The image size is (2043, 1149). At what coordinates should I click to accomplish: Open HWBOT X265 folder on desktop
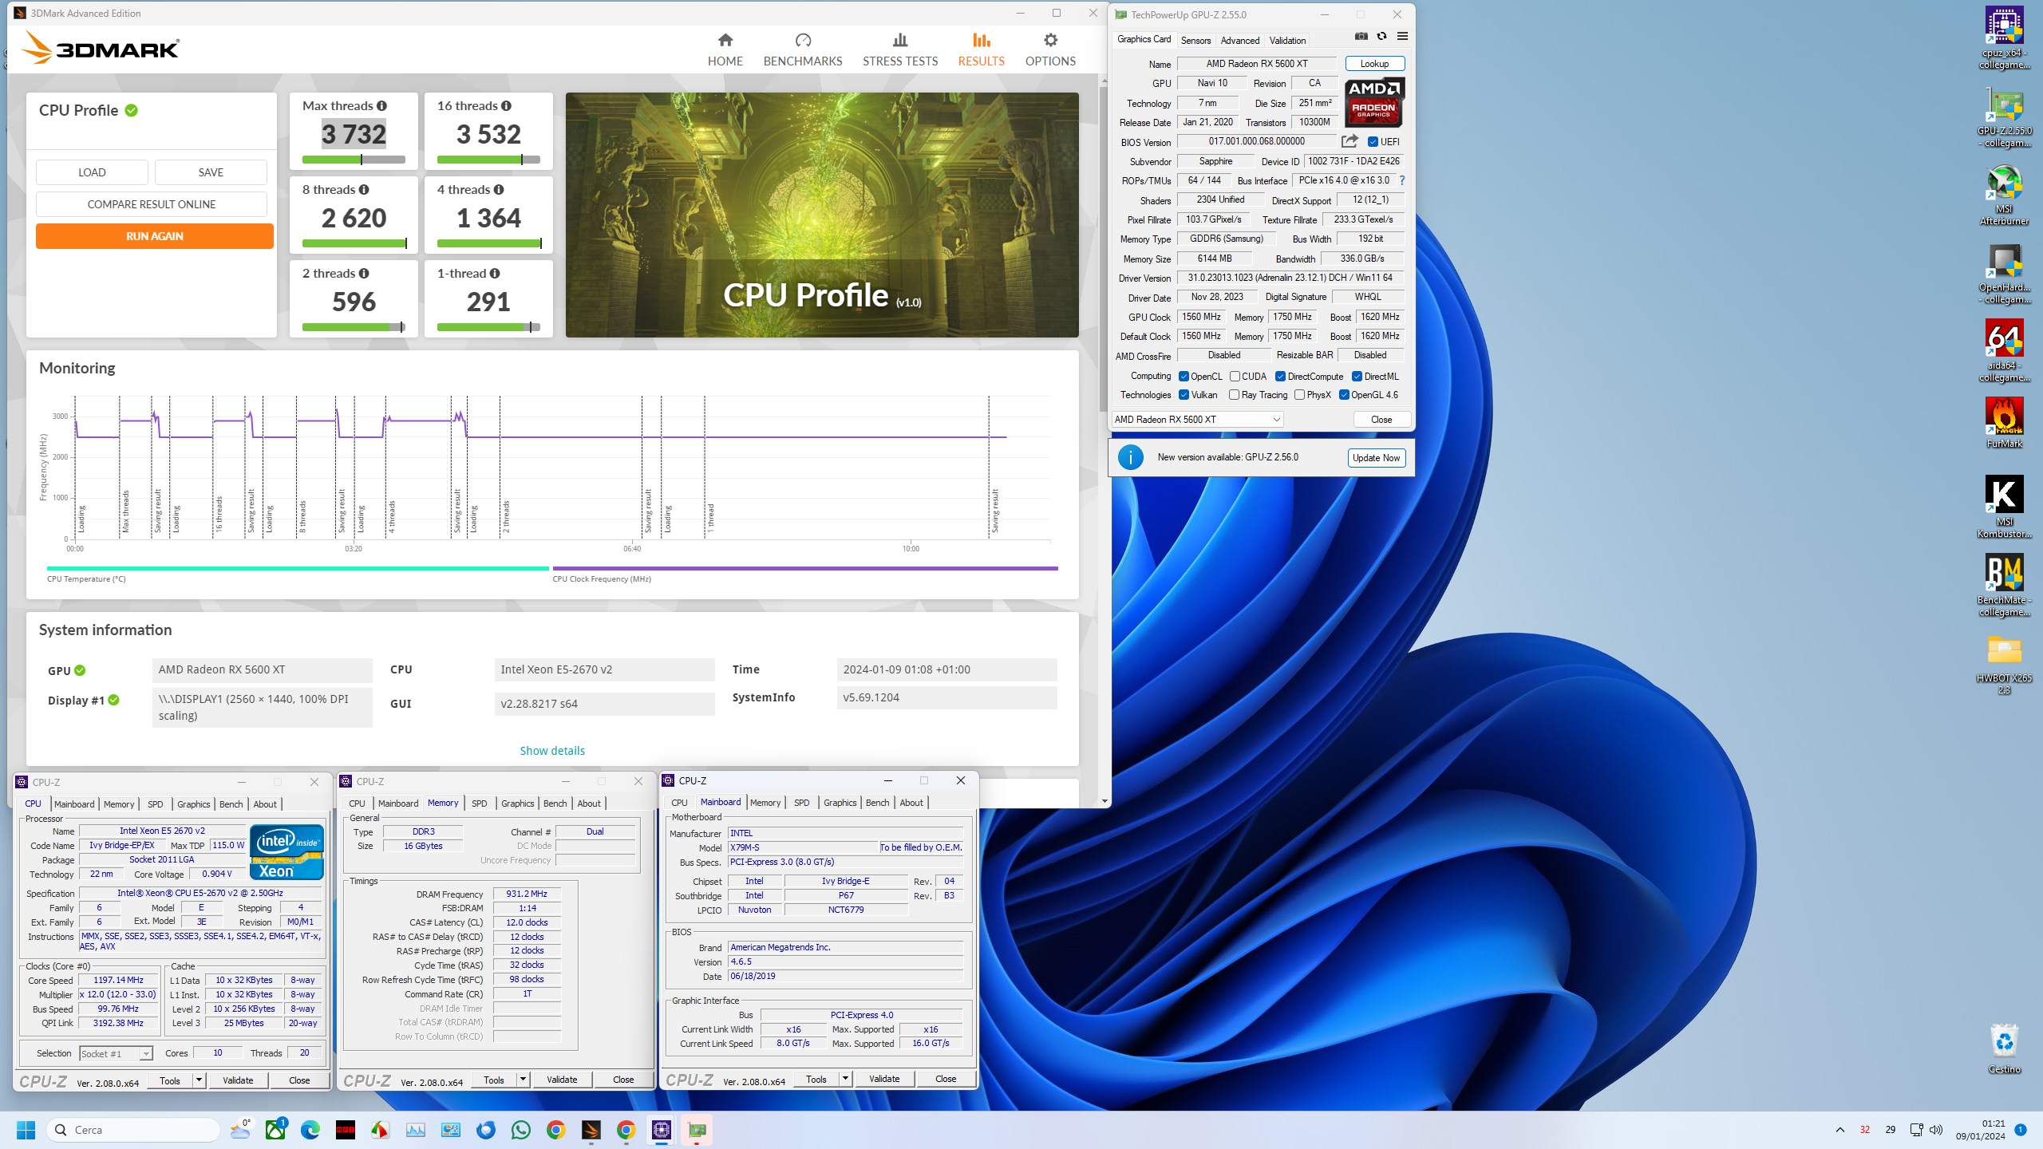pyautogui.click(x=2004, y=663)
